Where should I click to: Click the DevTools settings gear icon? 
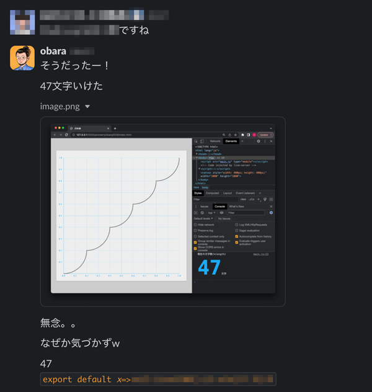coord(259,141)
